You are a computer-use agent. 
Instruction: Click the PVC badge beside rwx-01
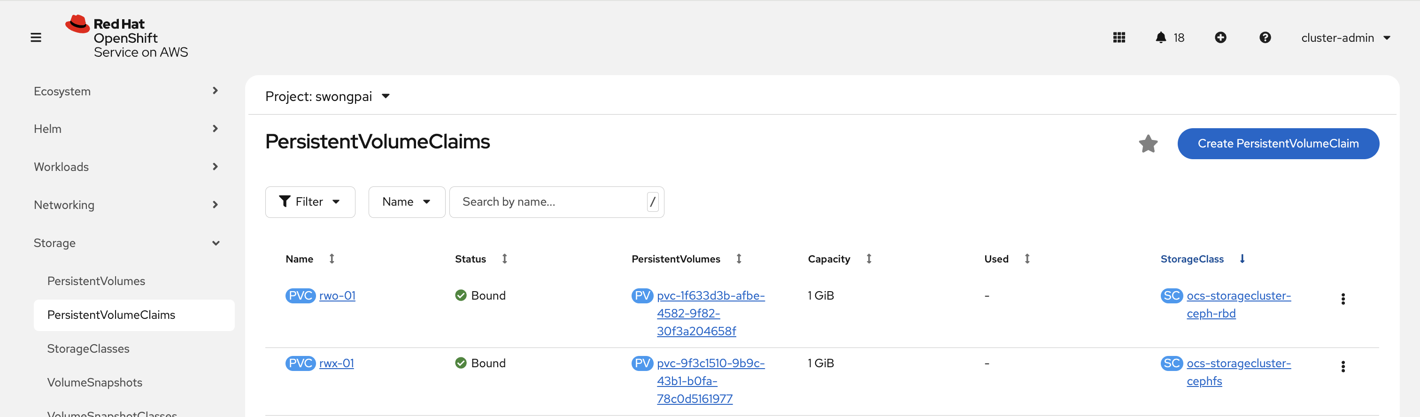pos(301,363)
